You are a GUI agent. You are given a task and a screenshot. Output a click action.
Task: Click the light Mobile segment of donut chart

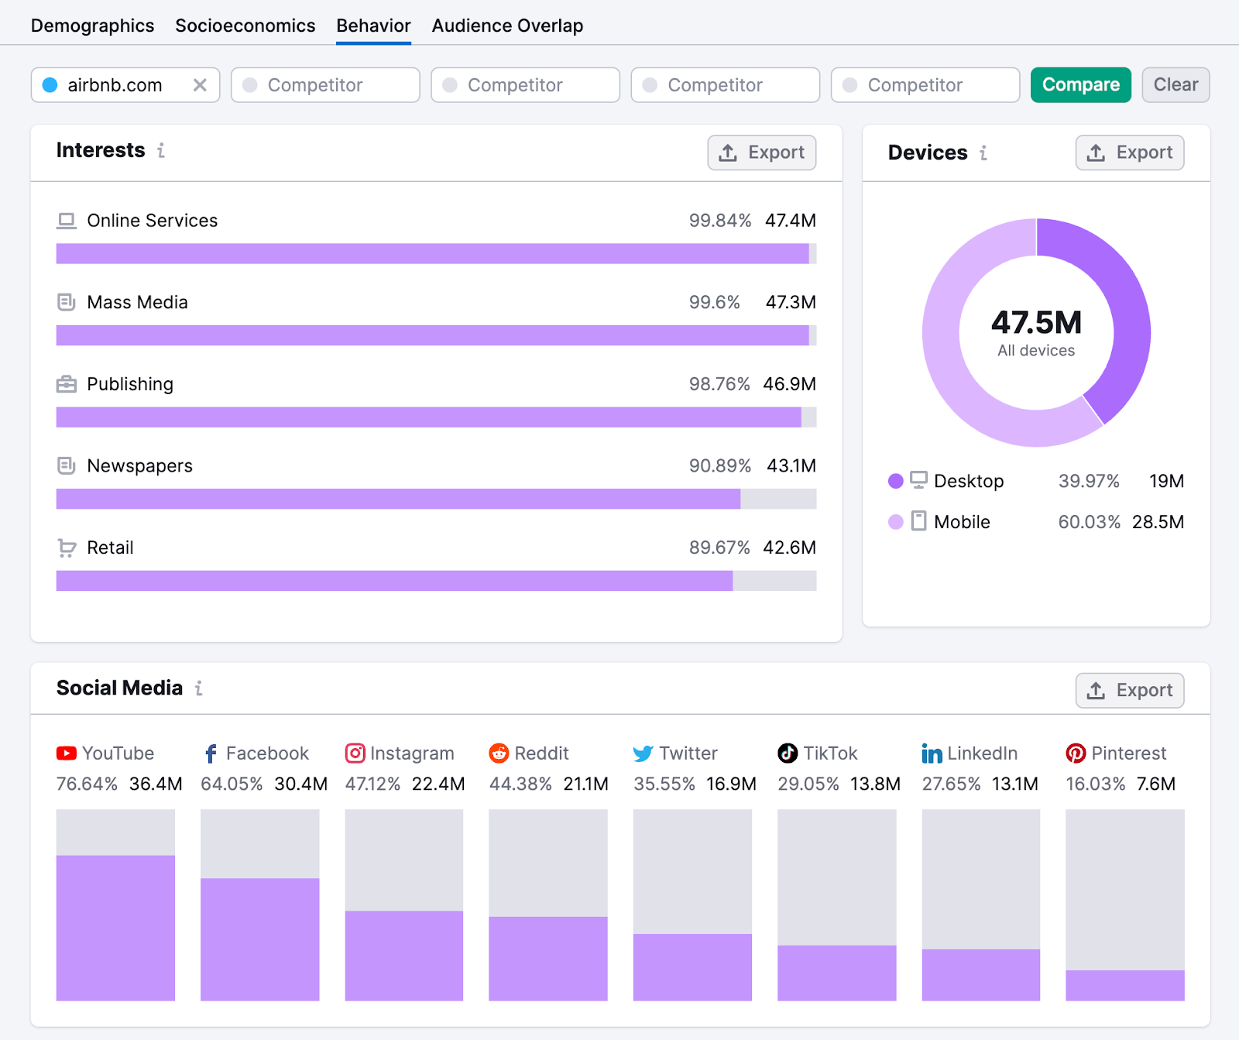tap(946, 364)
